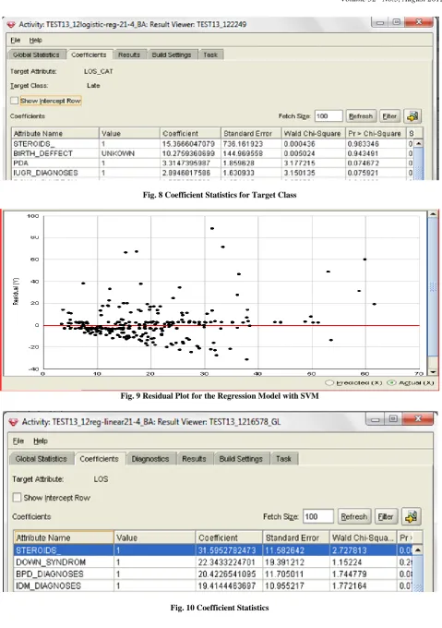The width and height of the screenshot is (442, 628).
Task: Switch to Global Statistics tab in logistic-reg window
Action: pos(36,54)
